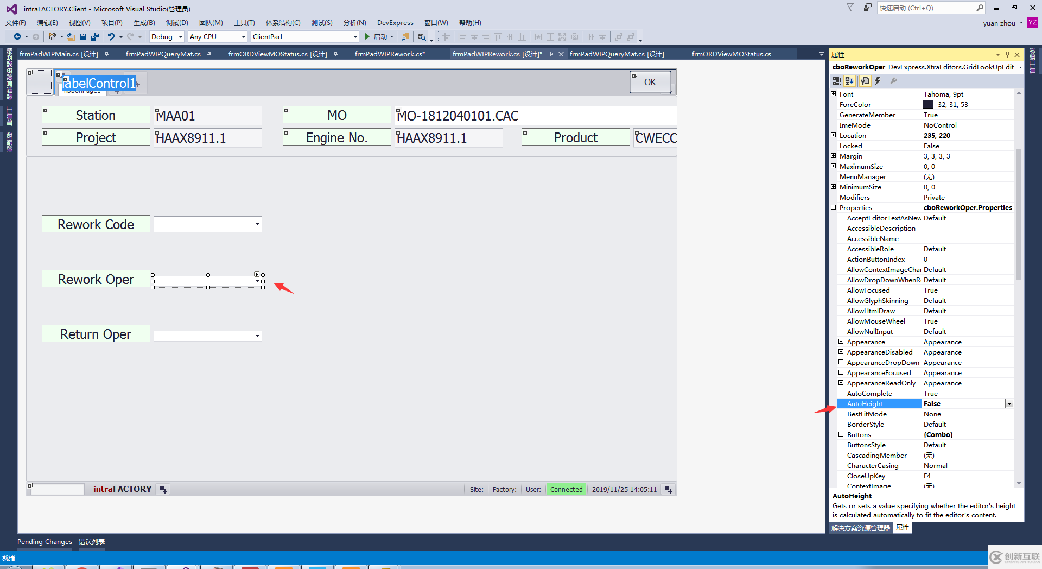Screen dimensions: 1042x569
Task: Click the yuan zhou account name
Action: point(999,23)
